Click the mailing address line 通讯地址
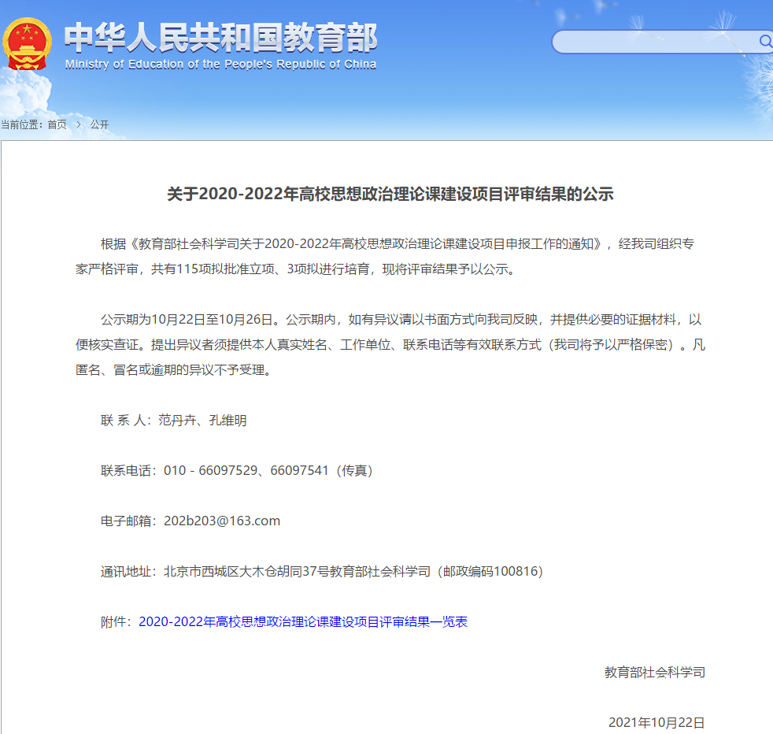This screenshot has height=734, width=773. [321, 572]
